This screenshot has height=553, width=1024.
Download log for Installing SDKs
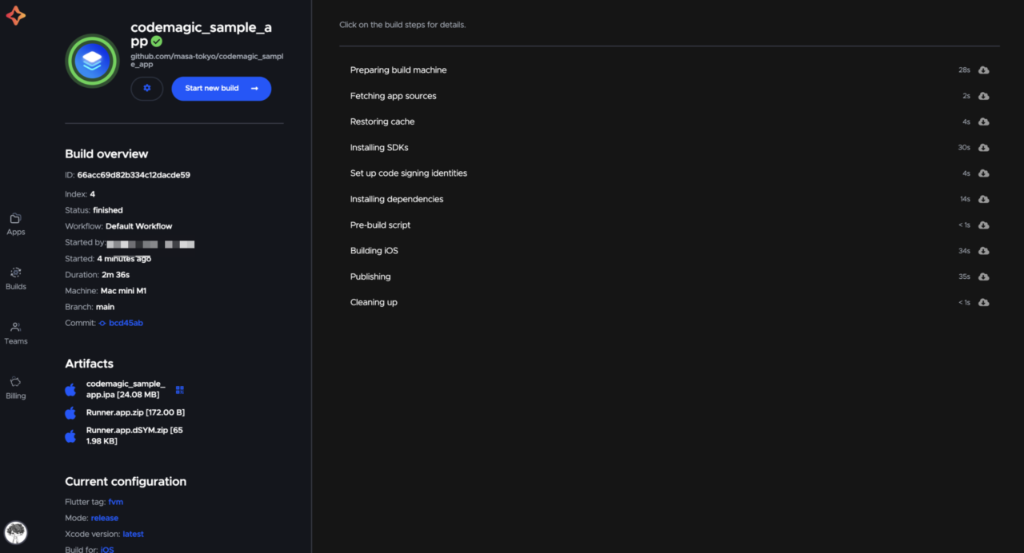984,148
